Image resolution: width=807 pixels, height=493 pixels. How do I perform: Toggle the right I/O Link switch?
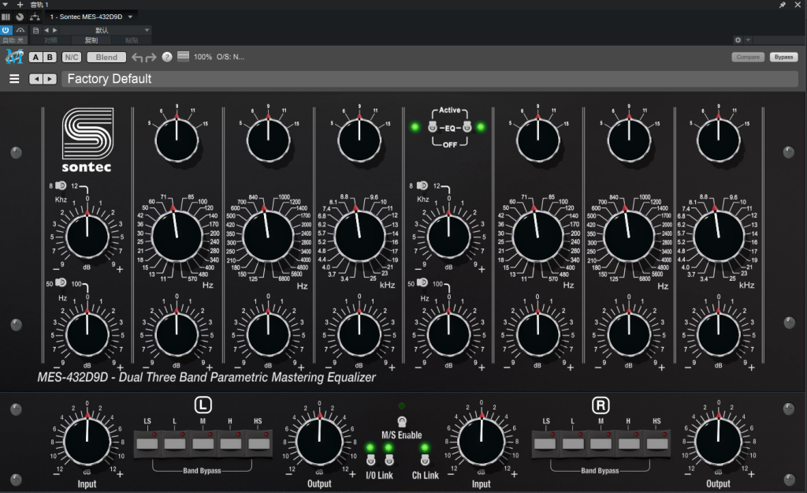tap(389, 459)
